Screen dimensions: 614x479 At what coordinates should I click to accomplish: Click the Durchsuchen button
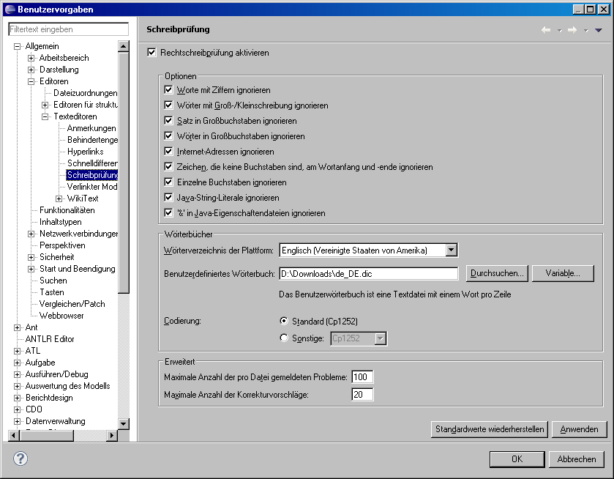[497, 273]
